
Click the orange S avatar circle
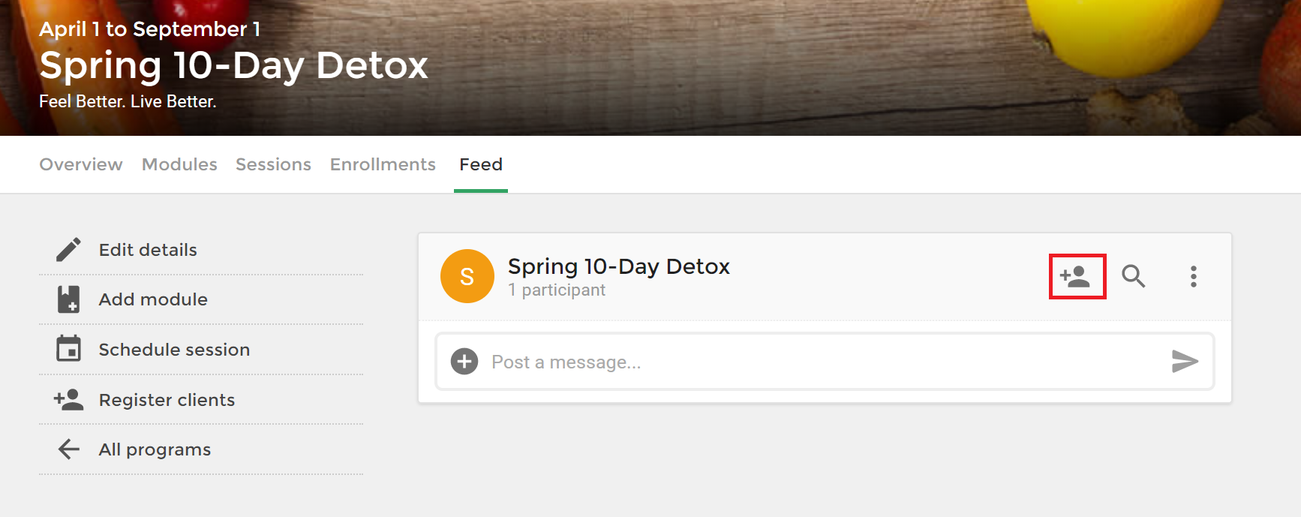point(467,276)
